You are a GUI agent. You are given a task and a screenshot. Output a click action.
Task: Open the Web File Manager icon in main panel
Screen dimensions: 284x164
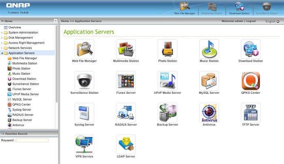coord(84,49)
